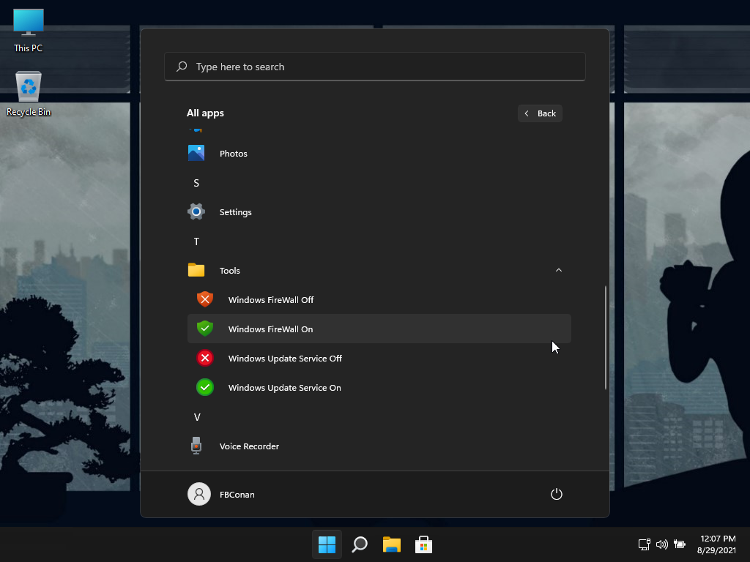Click the All apps heading
750x562 pixels.
(205, 113)
